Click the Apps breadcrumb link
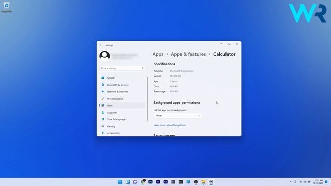The image size is (331, 186). point(158,54)
